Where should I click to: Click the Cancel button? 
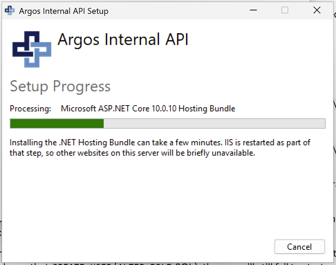point(299,247)
